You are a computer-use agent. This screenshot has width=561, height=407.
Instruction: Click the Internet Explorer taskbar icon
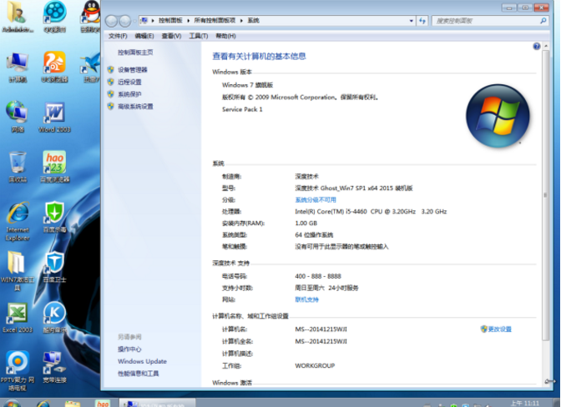pyautogui.click(x=43, y=403)
